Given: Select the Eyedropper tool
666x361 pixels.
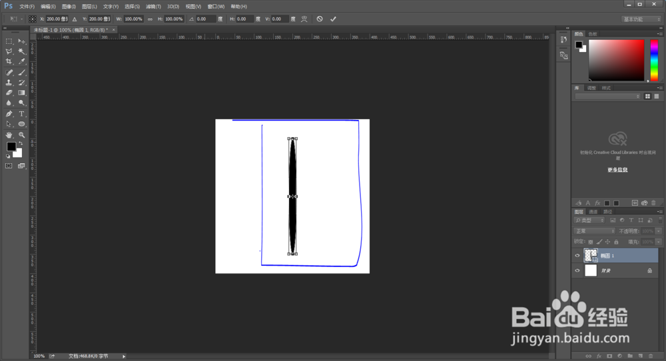Looking at the screenshot, I should pyautogui.click(x=22, y=61).
